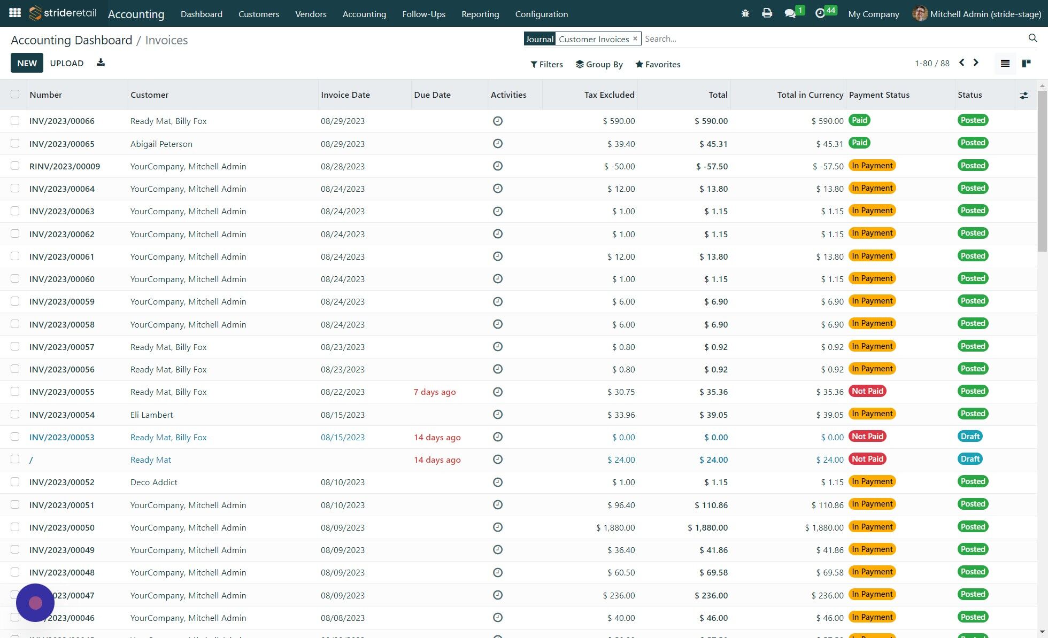Create an invoice with the NEW button
Viewport: 1048px width, 638px height.
[27, 63]
